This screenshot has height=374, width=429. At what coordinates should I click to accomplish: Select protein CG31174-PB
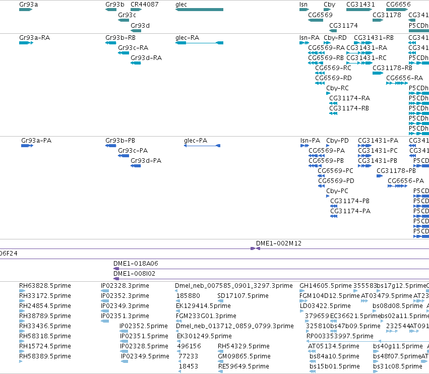(x=350, y=201)
